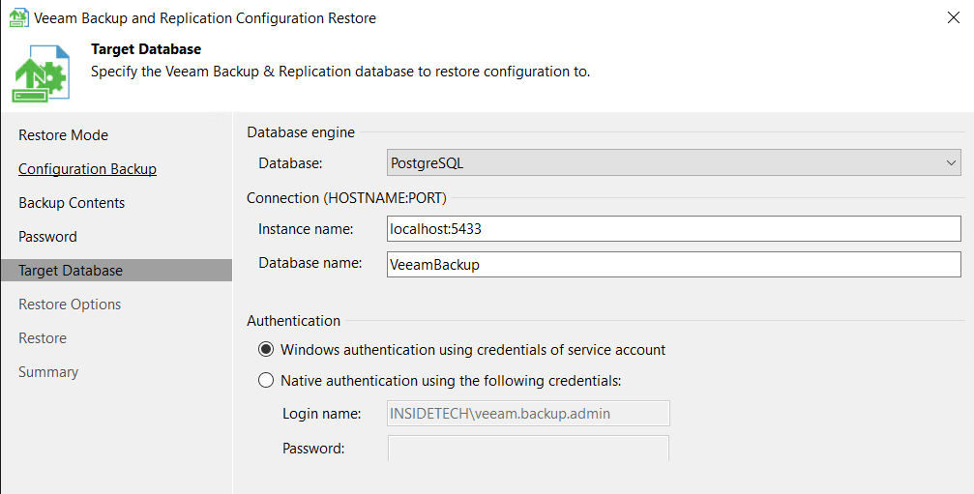Click the Database name field VeeamBackup

673,264
